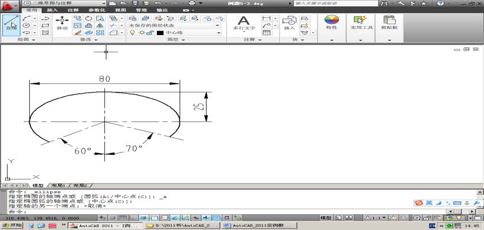Toggle Grid display in status bar
484x230 pixels.
[x=123, y=218]
